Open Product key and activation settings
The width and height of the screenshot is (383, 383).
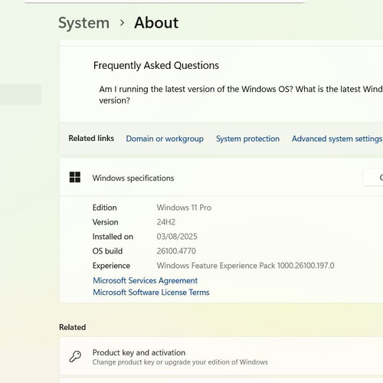(221, 356)
